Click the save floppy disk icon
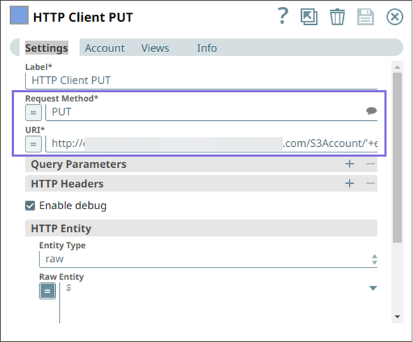 365,17
